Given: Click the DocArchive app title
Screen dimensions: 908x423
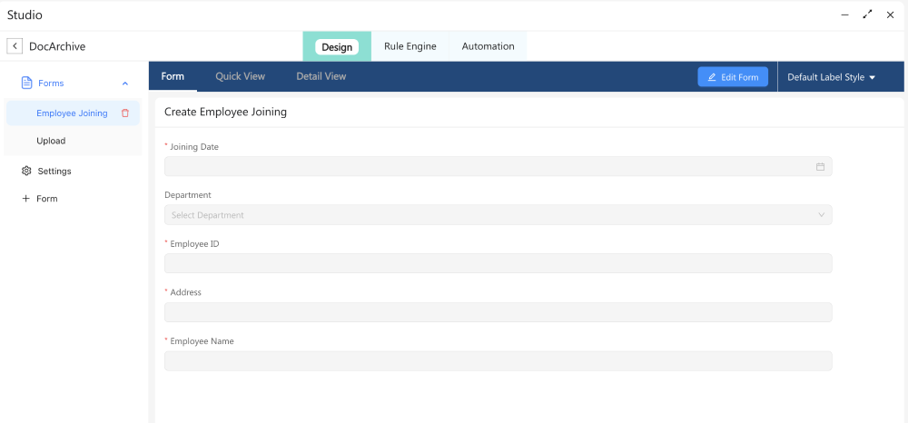Looking at the screenshot, I should tap(57, 46).
